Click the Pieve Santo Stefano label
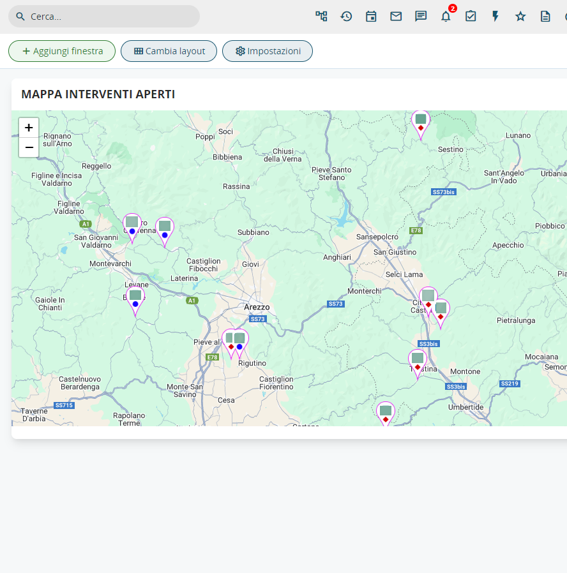The height and width of the screenshot is (573, 567). (x=331, y=174)
